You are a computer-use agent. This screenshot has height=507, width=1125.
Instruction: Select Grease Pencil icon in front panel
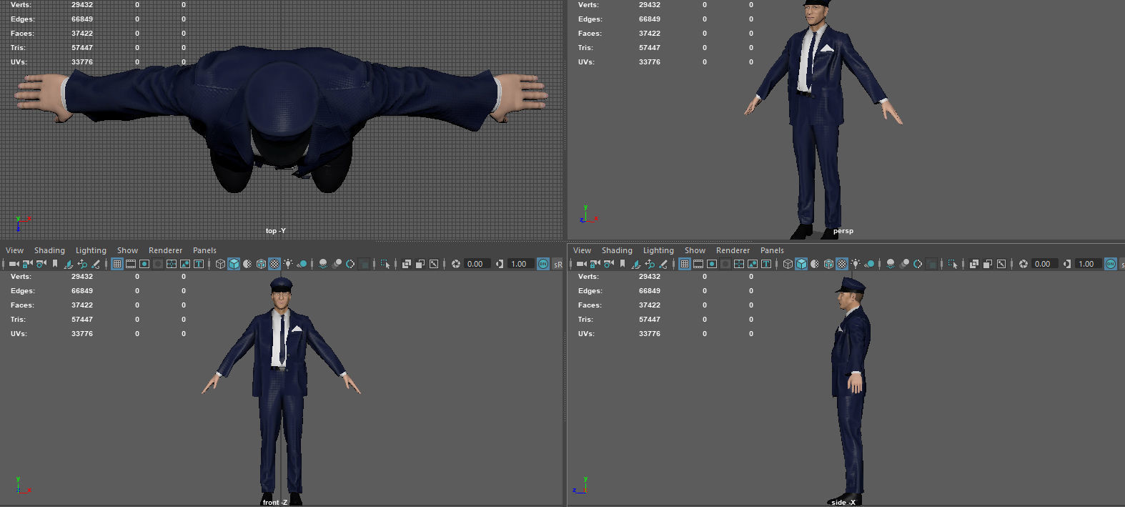click(x=95, y=264)
